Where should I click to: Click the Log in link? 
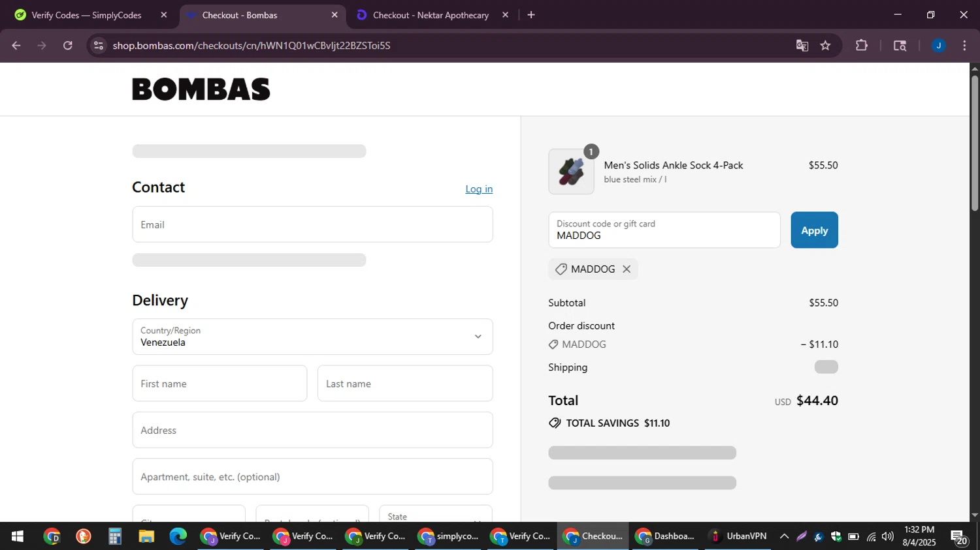479,189
